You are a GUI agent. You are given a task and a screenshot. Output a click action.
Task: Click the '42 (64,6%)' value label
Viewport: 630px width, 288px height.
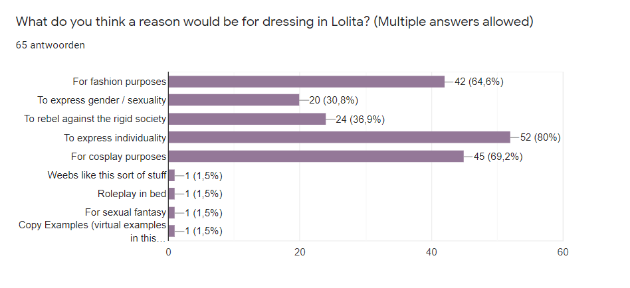coord(478,82)
